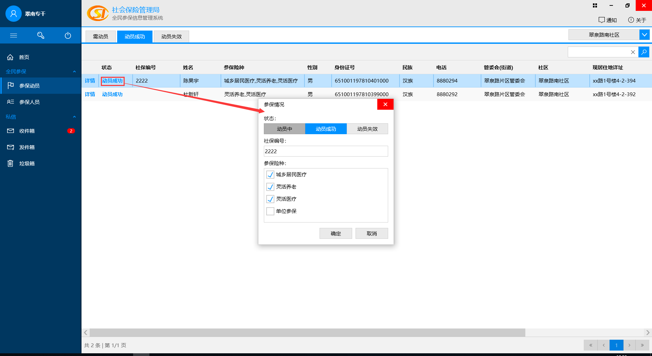Open the 垃圾箱 trash folder

[x=27, y=163]
